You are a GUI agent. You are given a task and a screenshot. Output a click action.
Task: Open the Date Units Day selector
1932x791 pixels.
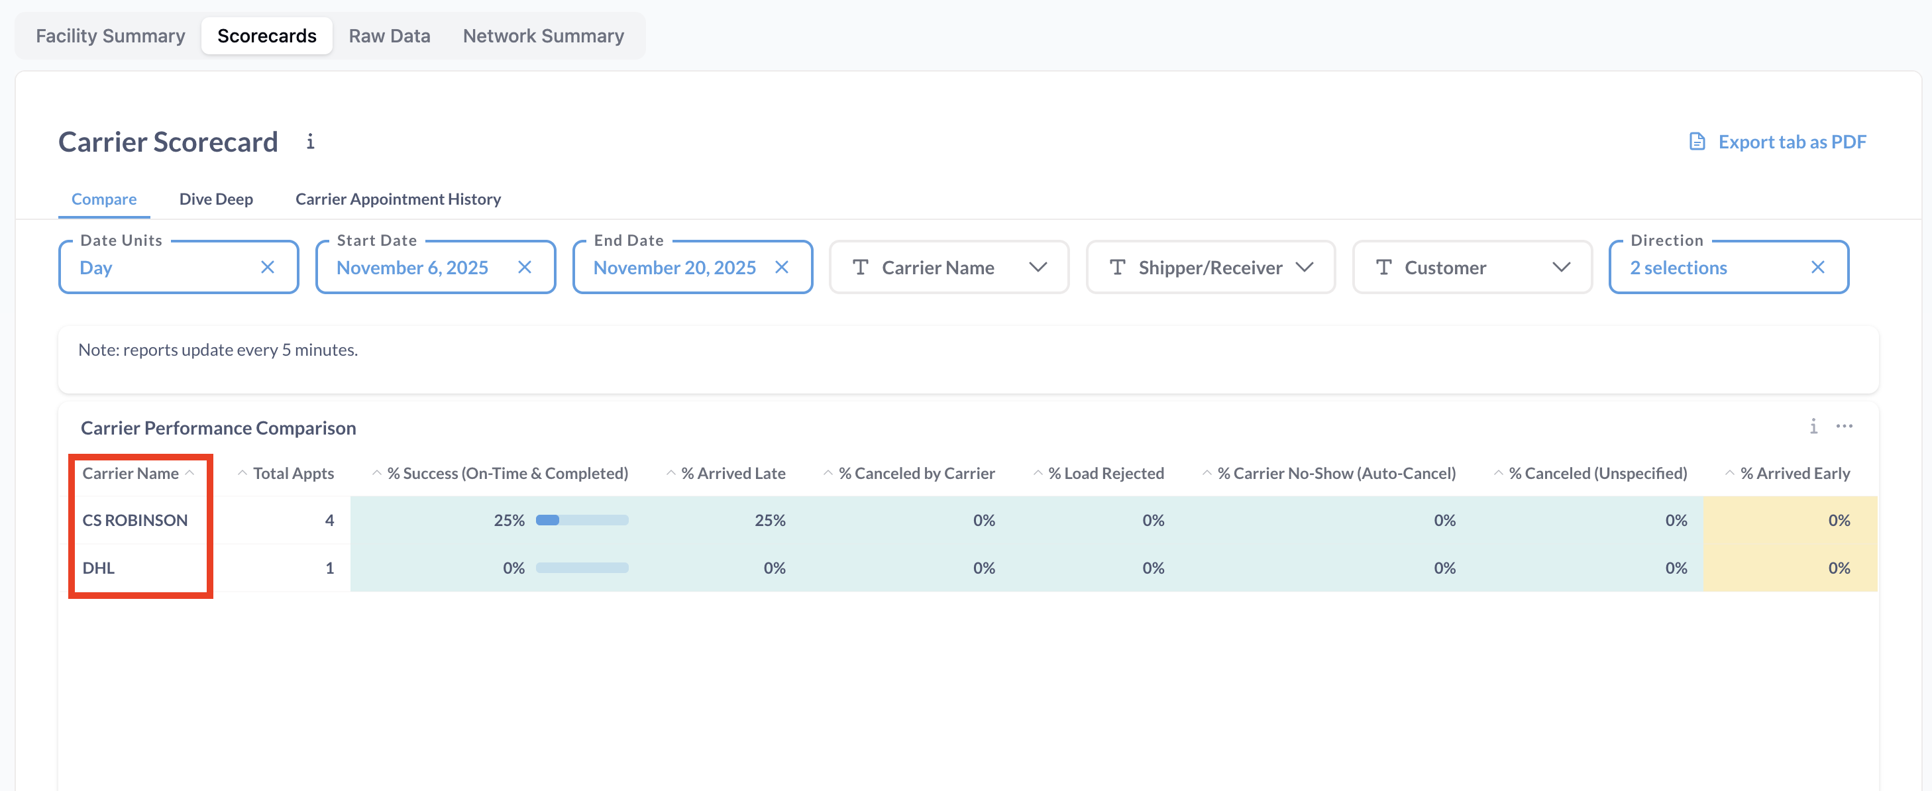tap(178, 267)
